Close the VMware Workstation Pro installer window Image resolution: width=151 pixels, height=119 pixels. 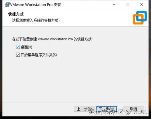142,5
